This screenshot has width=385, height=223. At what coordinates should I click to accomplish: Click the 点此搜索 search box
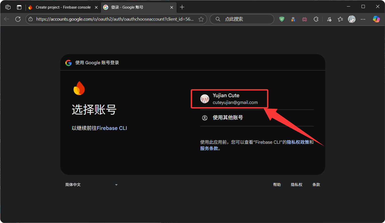pos(242,19)
